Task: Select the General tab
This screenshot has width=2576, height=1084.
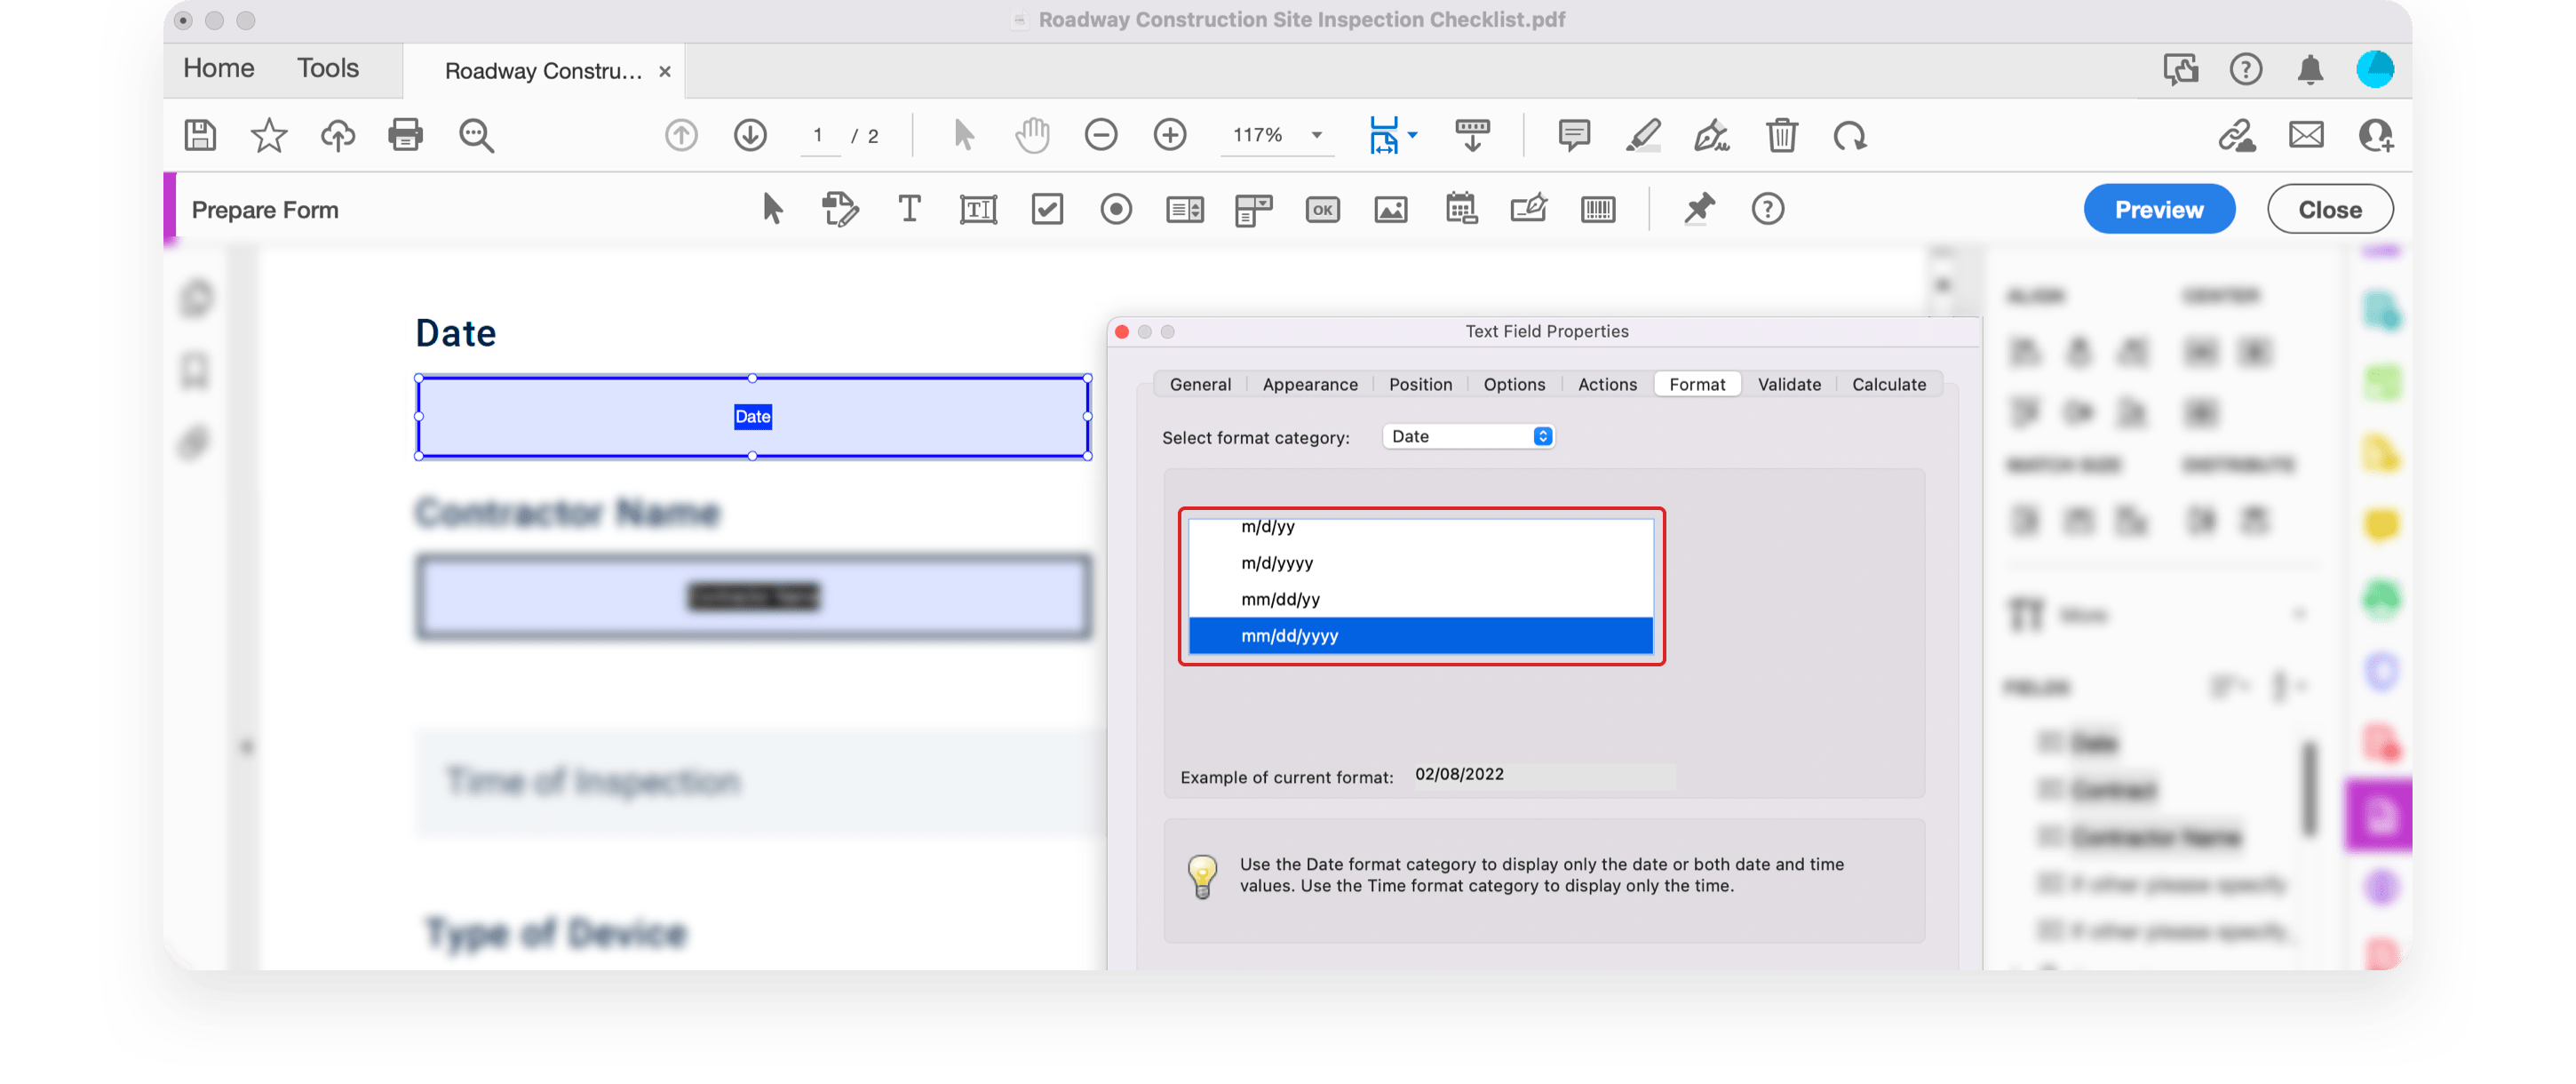Action: 1201,383
